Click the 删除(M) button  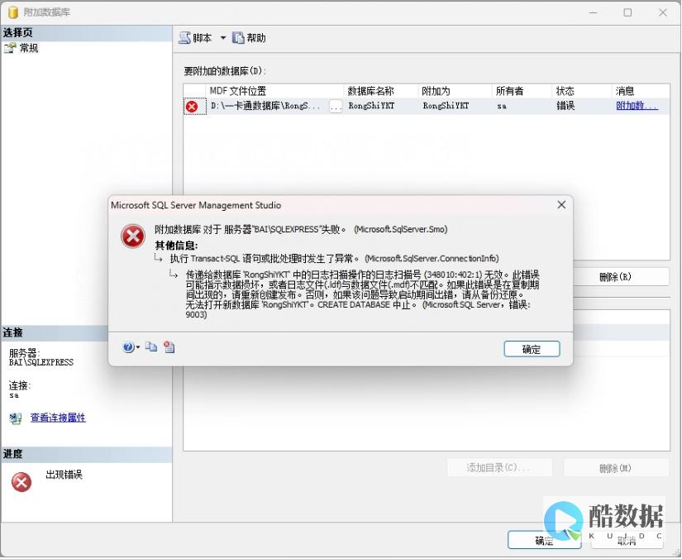click(616, 468)
